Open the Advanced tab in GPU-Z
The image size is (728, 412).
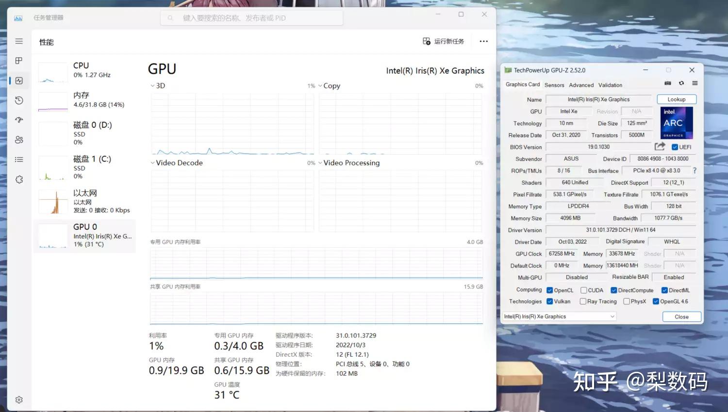pos(581,85)
